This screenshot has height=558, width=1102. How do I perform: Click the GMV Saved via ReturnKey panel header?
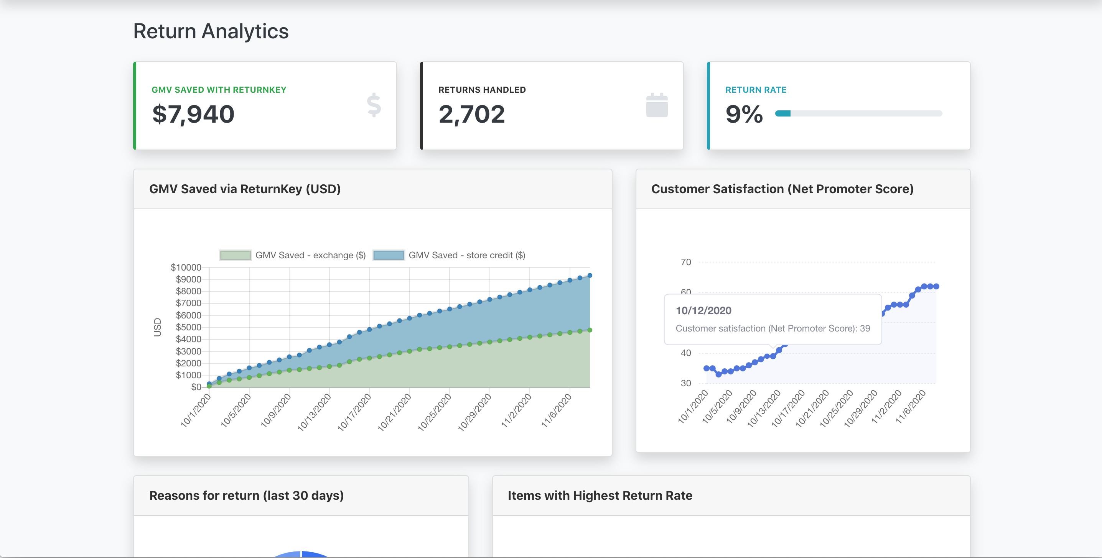click(x=245, y=189)
